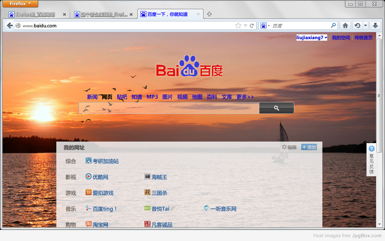Screen dimensions: 385x241
Task: Open the downloads arrow button
Action: click(x=375, y=26)
